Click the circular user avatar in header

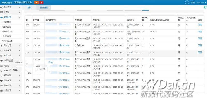187,2
